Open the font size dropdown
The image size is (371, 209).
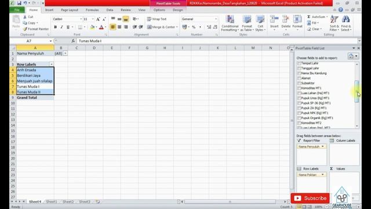coord(93,19)
